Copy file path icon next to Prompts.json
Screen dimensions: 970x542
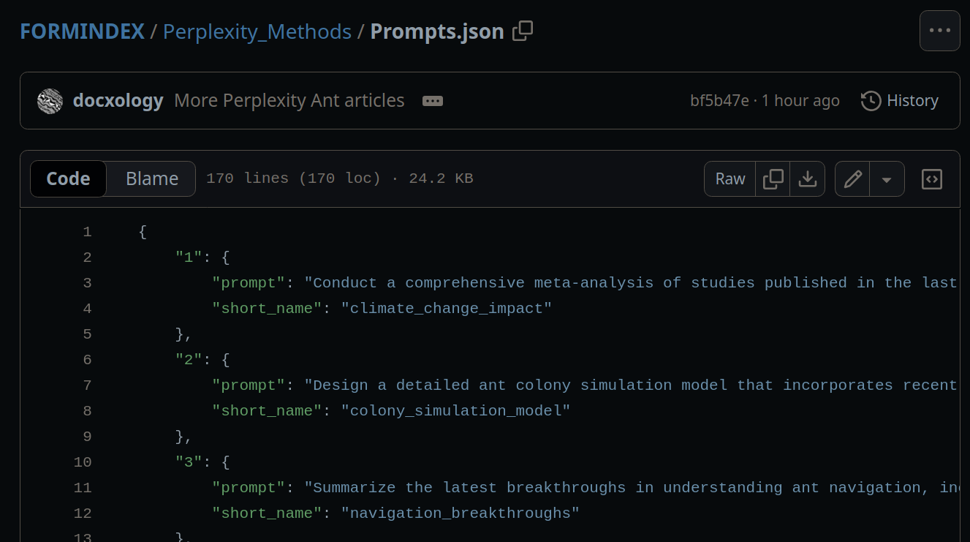pos(523,31)
